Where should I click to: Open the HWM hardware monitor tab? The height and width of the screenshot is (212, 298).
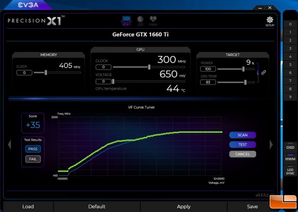153,21
